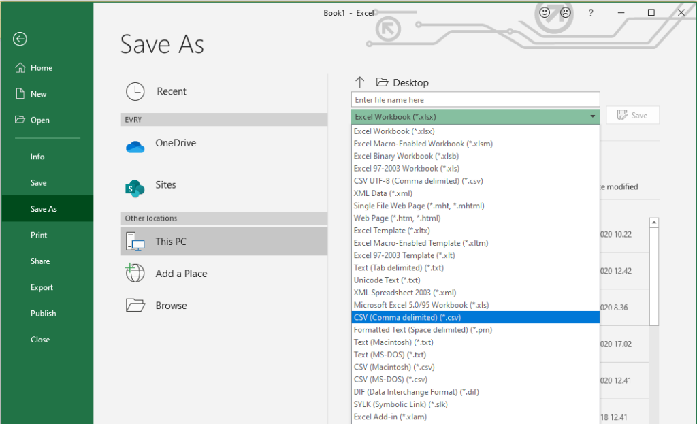Choose CSV UTF-8 (Comma delimited) option
Screen dimensions: 697x424
(x=475, y=181)
